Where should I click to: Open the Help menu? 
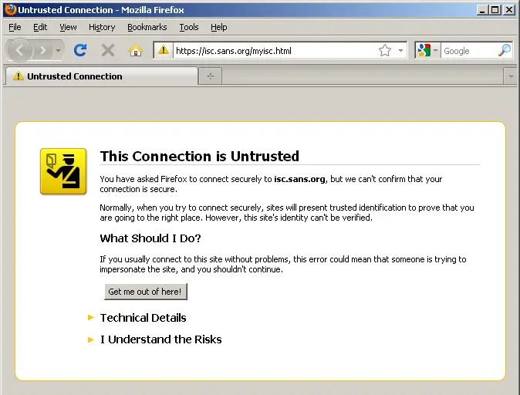219,27
